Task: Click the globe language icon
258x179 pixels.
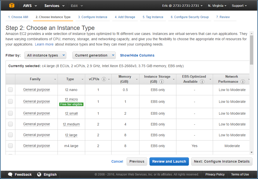Action: coord(39,174)
